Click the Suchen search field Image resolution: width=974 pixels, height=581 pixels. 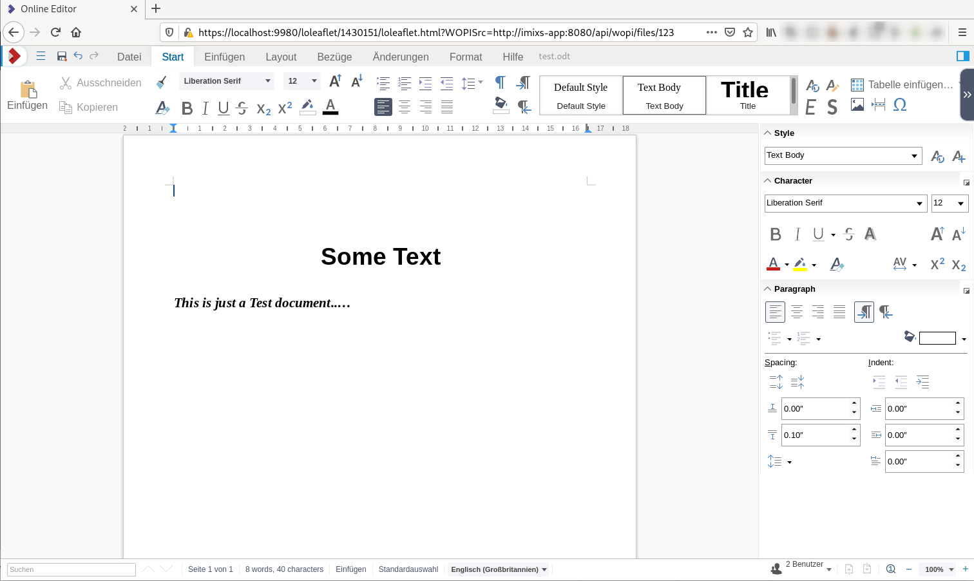[72, 569]
